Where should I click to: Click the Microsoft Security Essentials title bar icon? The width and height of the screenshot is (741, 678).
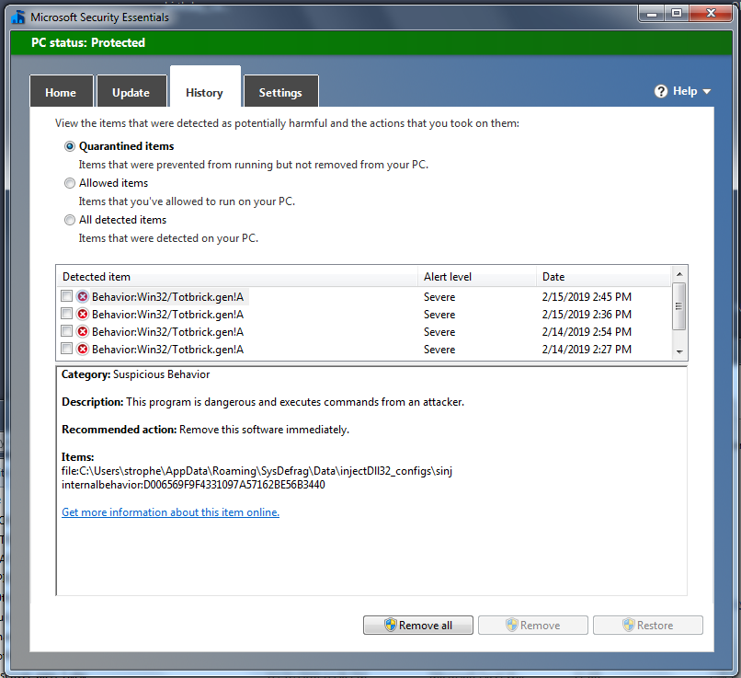[18, 17]
